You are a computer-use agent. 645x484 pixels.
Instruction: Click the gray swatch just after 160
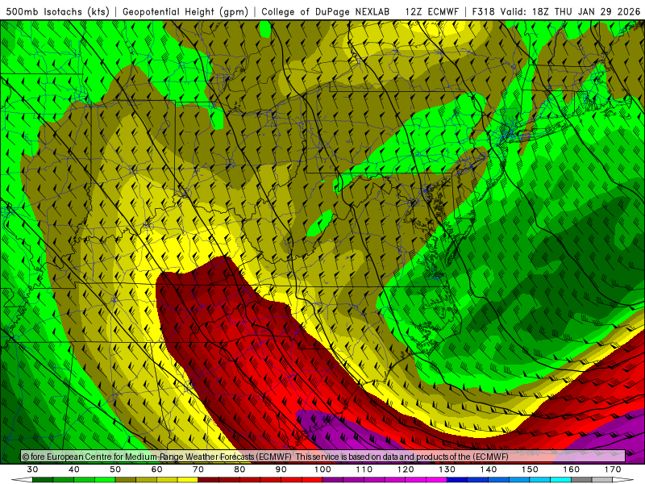pos(581,480)
